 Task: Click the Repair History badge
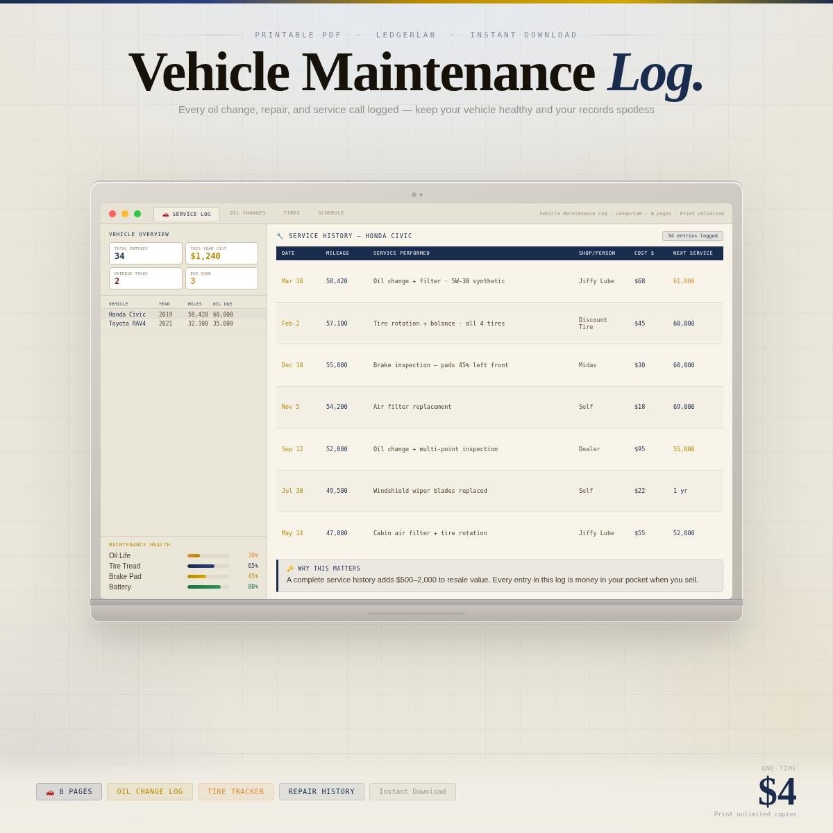click(x=321, y=792)
